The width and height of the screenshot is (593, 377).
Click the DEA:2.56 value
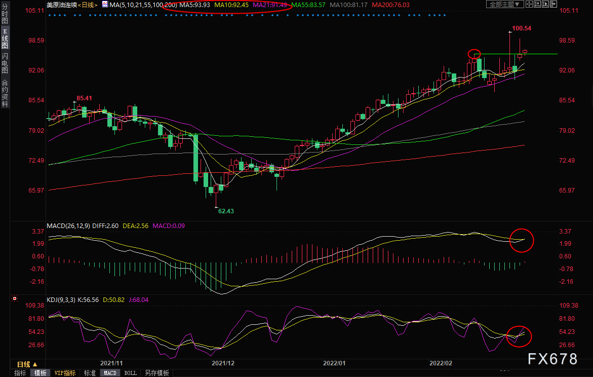pyautogui.click(x=135, y=226)
